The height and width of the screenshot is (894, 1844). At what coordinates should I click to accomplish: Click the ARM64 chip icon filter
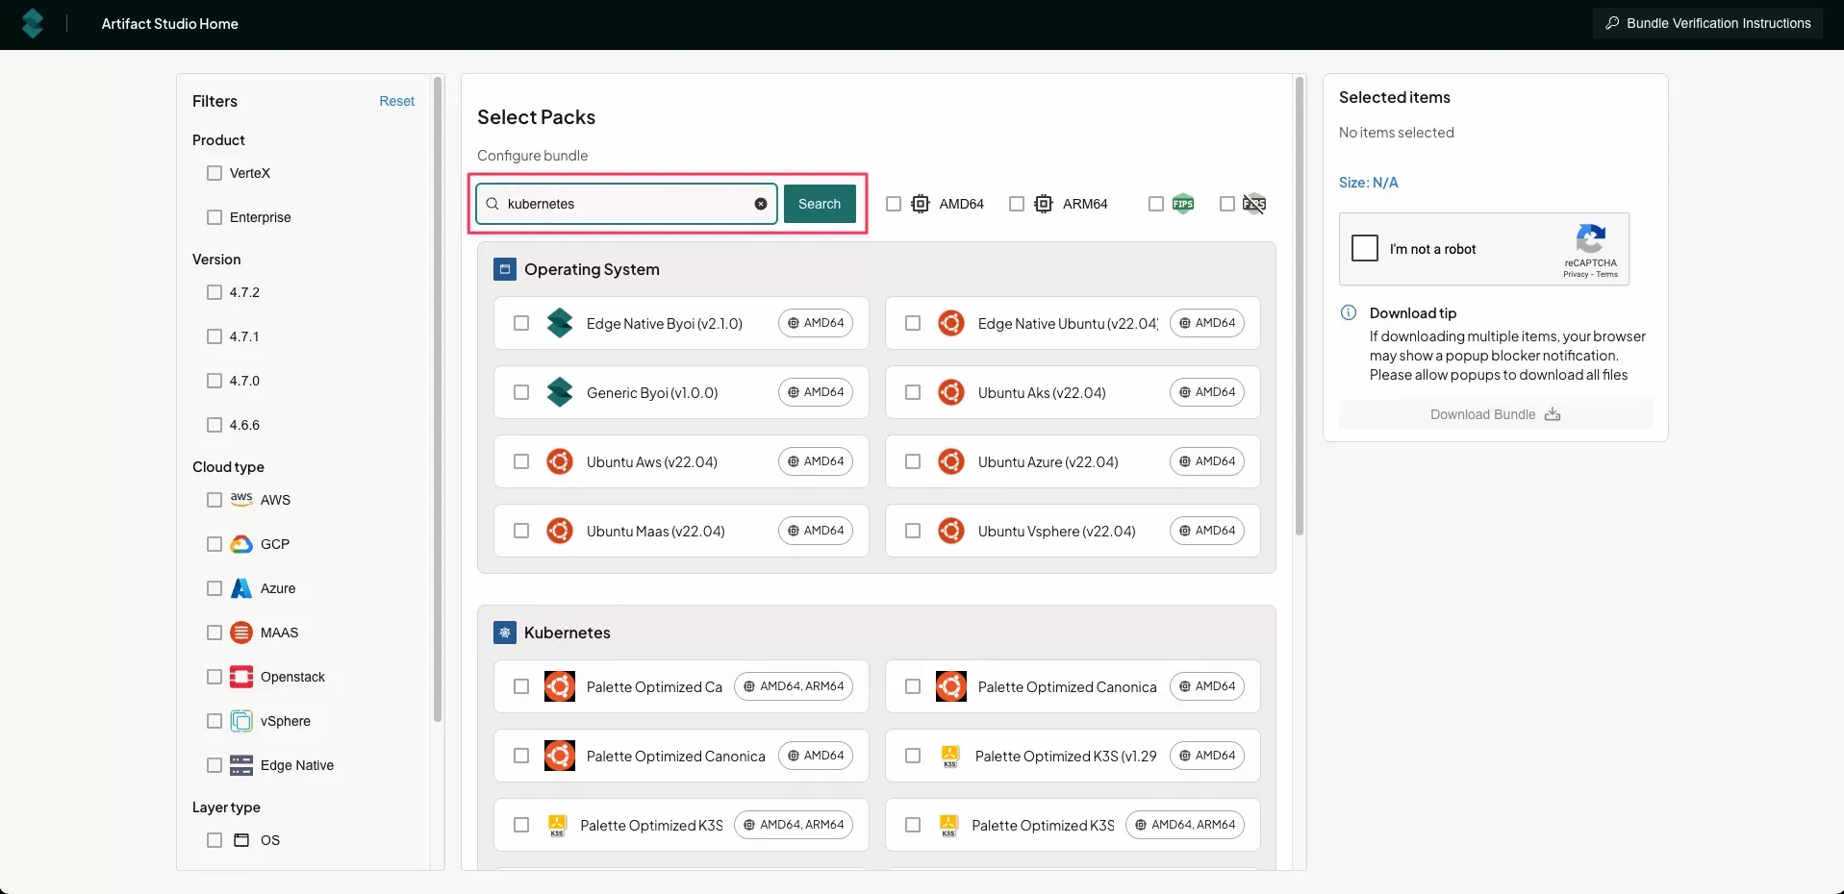(1044, 204)
